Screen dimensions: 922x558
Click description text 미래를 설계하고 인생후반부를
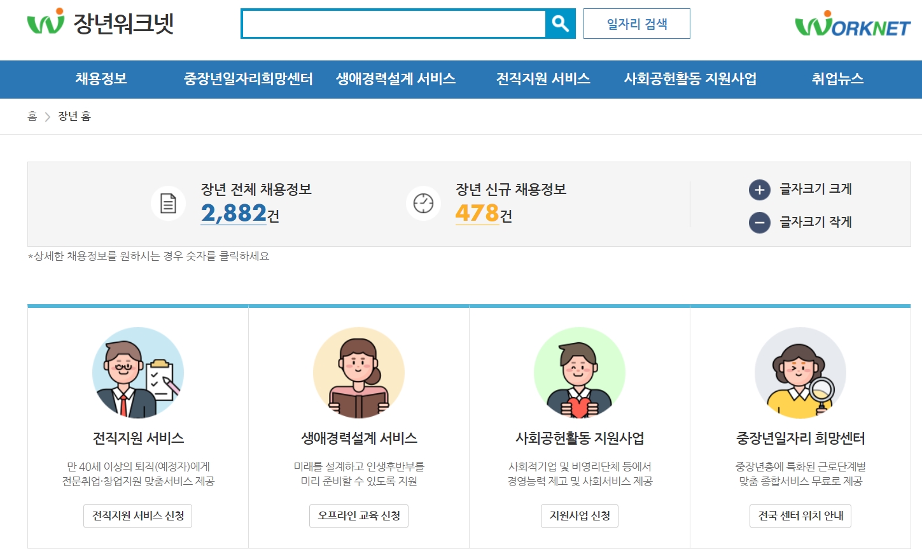pyautogui.click(x=359, y=467)
